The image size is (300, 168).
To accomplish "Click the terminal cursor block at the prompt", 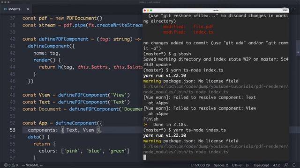I will [145, 157].
